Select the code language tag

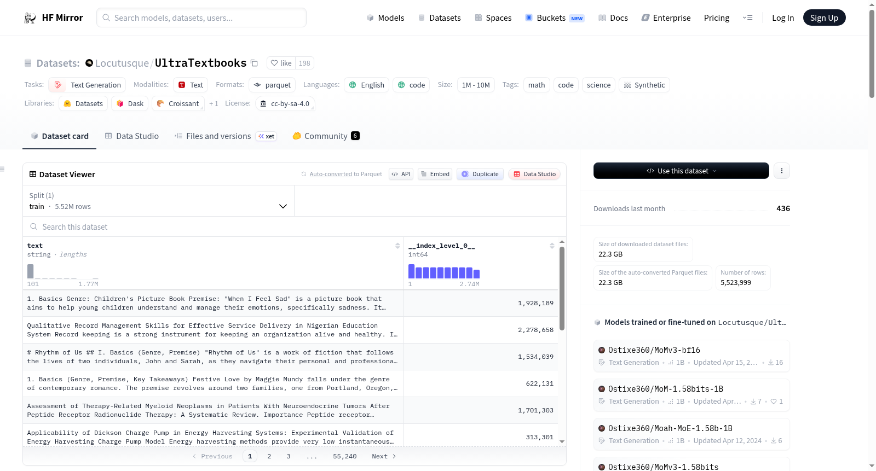411,85
